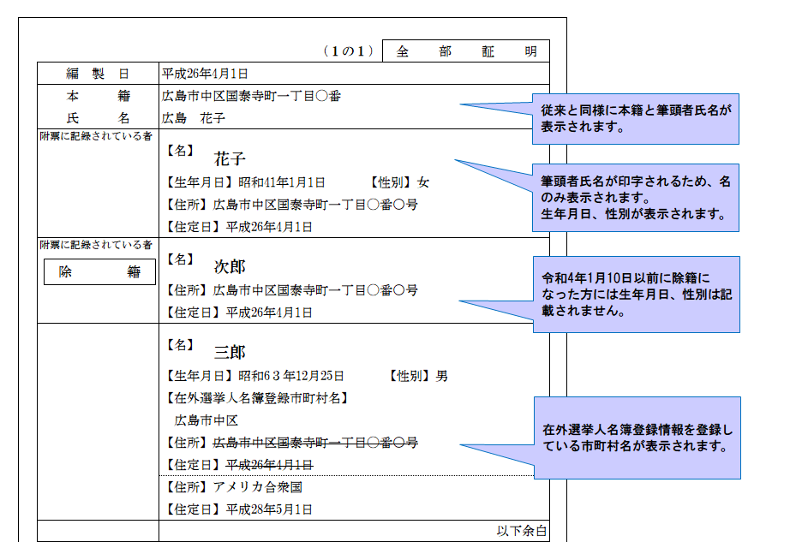Screen dimensions: 796x542
Task: Click the 【性別】女 field
Action: coord(398,182)
